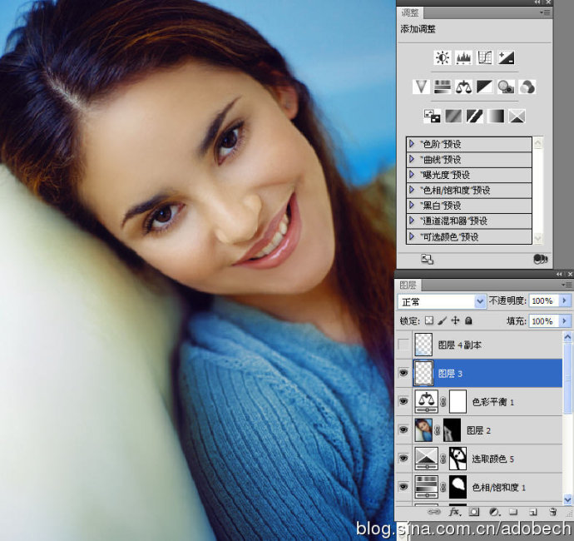
Task: Hide the 图层 3 layer
Action: [x=403, y=373]
